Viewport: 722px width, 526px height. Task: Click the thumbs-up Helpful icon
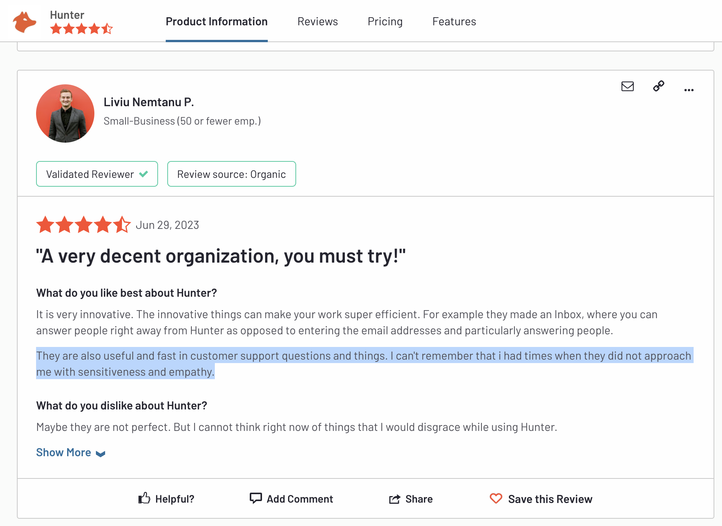(x=144, y=498)
